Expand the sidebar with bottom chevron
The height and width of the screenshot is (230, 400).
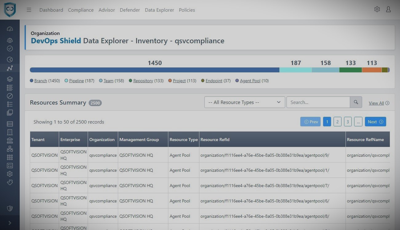[10, 223]
